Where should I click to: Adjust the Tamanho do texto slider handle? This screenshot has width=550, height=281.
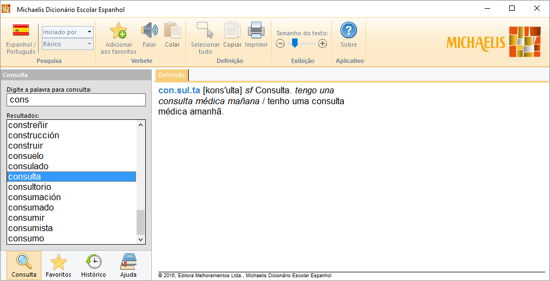click(x=295, y=43)
